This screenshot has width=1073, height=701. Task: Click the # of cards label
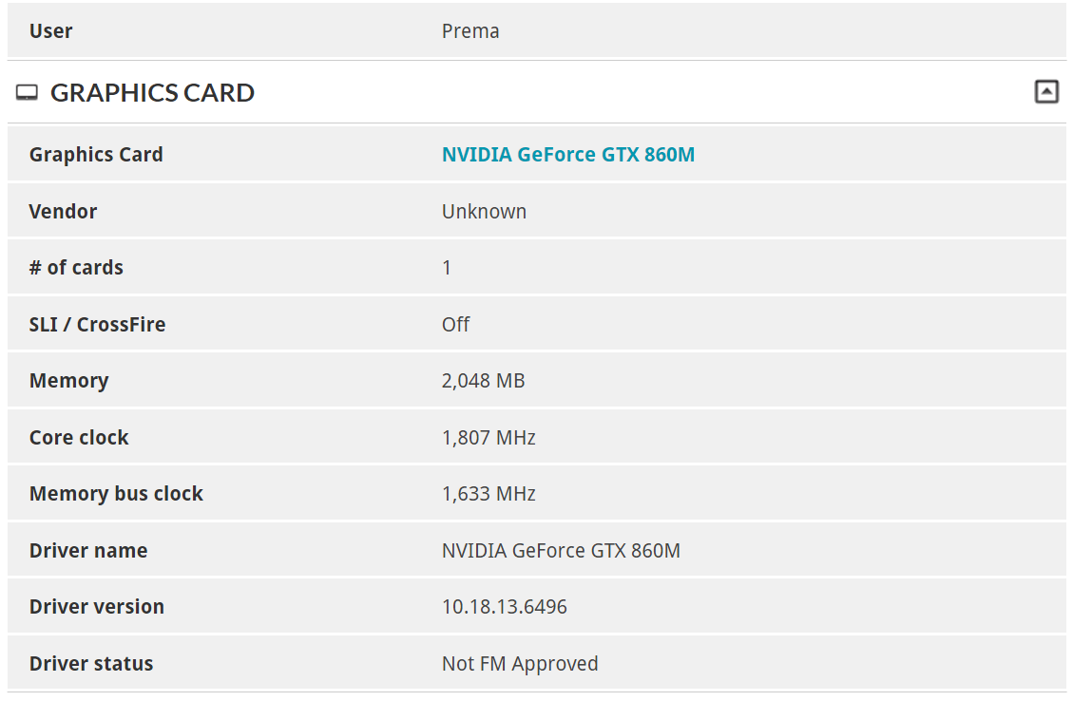(x=76, y=268)
